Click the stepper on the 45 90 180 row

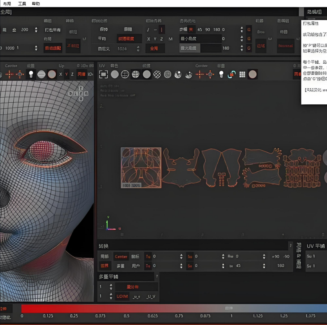pos(242,30)
